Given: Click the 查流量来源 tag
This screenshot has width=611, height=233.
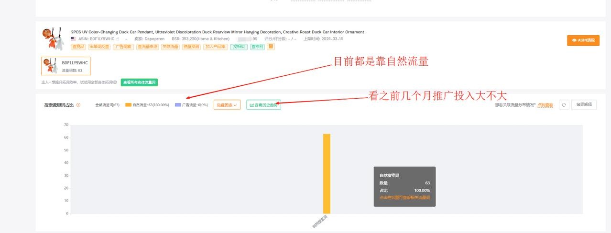Looking at the screenshot, I should (x=147, y=47).
